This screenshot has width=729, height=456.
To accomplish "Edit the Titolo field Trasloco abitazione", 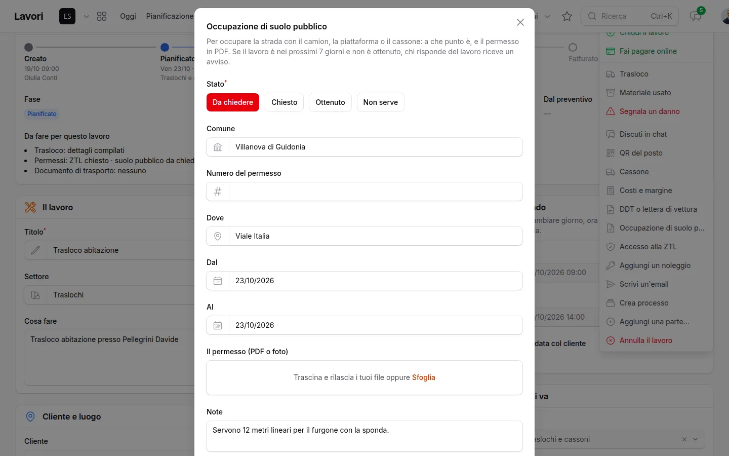I will pyautogui.click(x=121, y=250).
